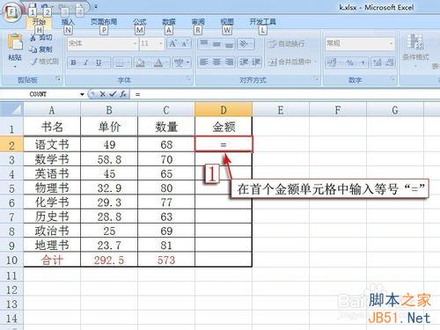
Task: Open the font size dropdown
Action: [x=161, y=44]
